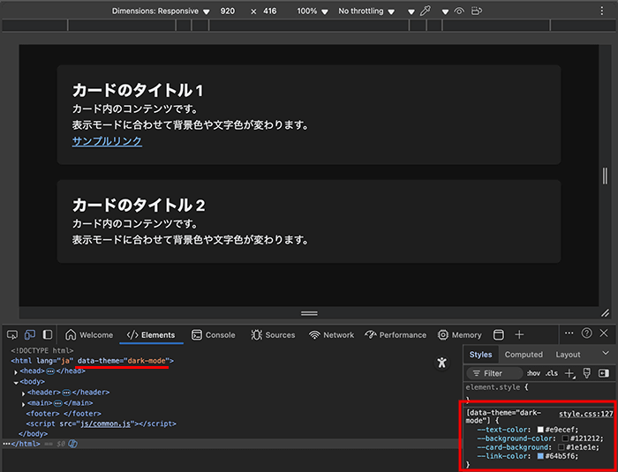Switch to the Layout pane tab
The image size is (618, 472).
(x=568, y=354)
